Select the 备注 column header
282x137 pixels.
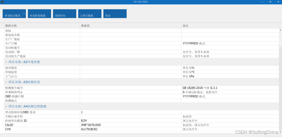click(230, 26)
